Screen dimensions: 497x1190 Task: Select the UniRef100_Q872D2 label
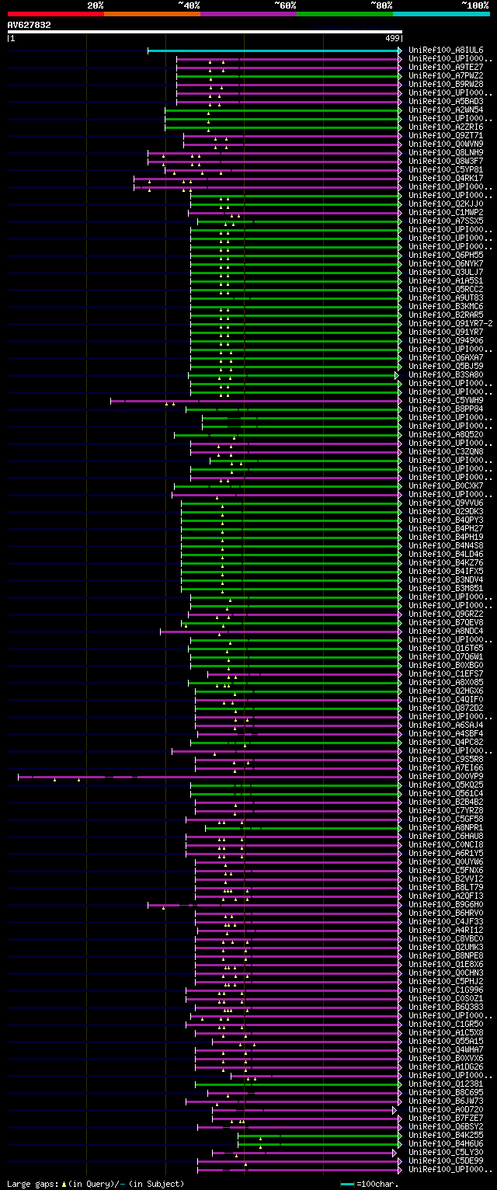tap(446, 708)
